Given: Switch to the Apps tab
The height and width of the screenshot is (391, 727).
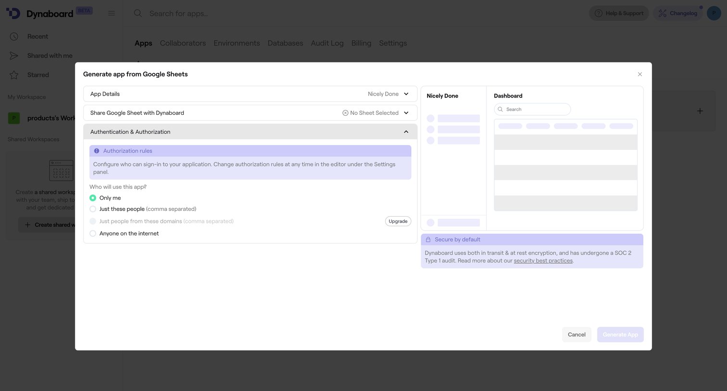Looking at the screenshot, I should 143,43.
